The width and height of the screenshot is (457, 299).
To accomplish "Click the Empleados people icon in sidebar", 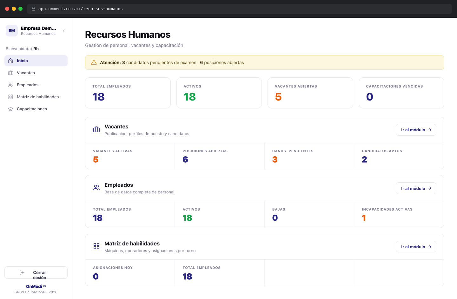I will click(x=11, y=85).
